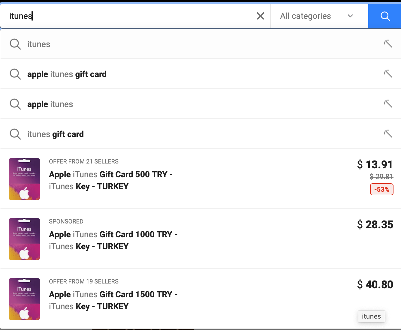
Task: Click the chevron arrow of All categories
Action: coord(350,16)
